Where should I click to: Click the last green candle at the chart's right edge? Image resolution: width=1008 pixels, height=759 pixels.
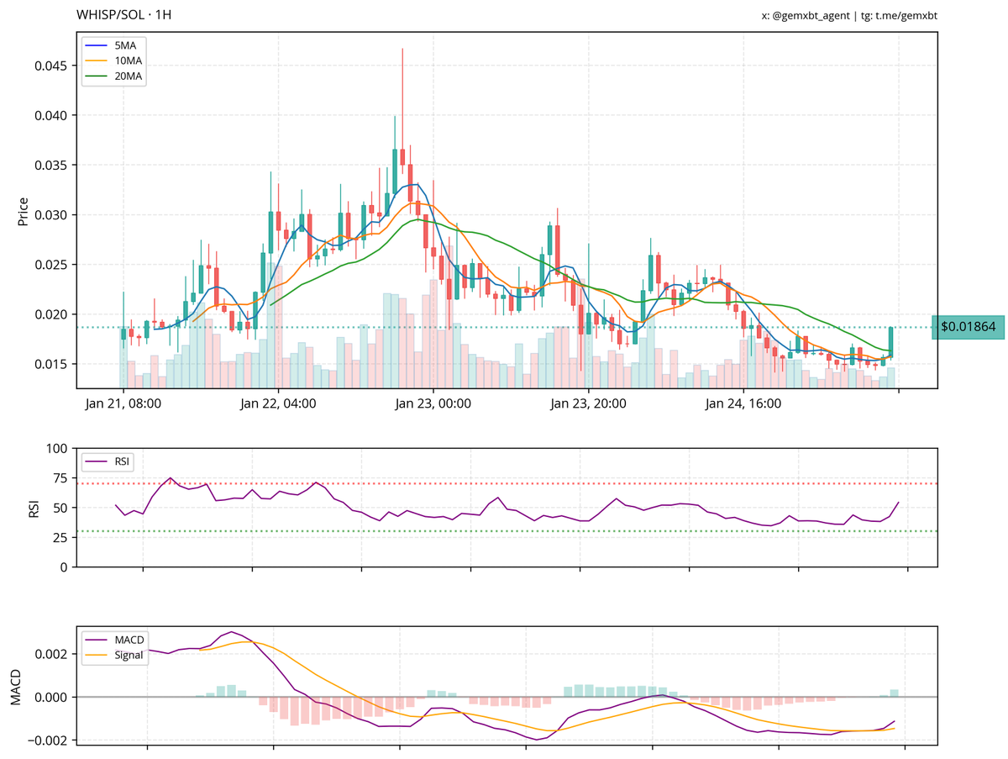(890, 341)
